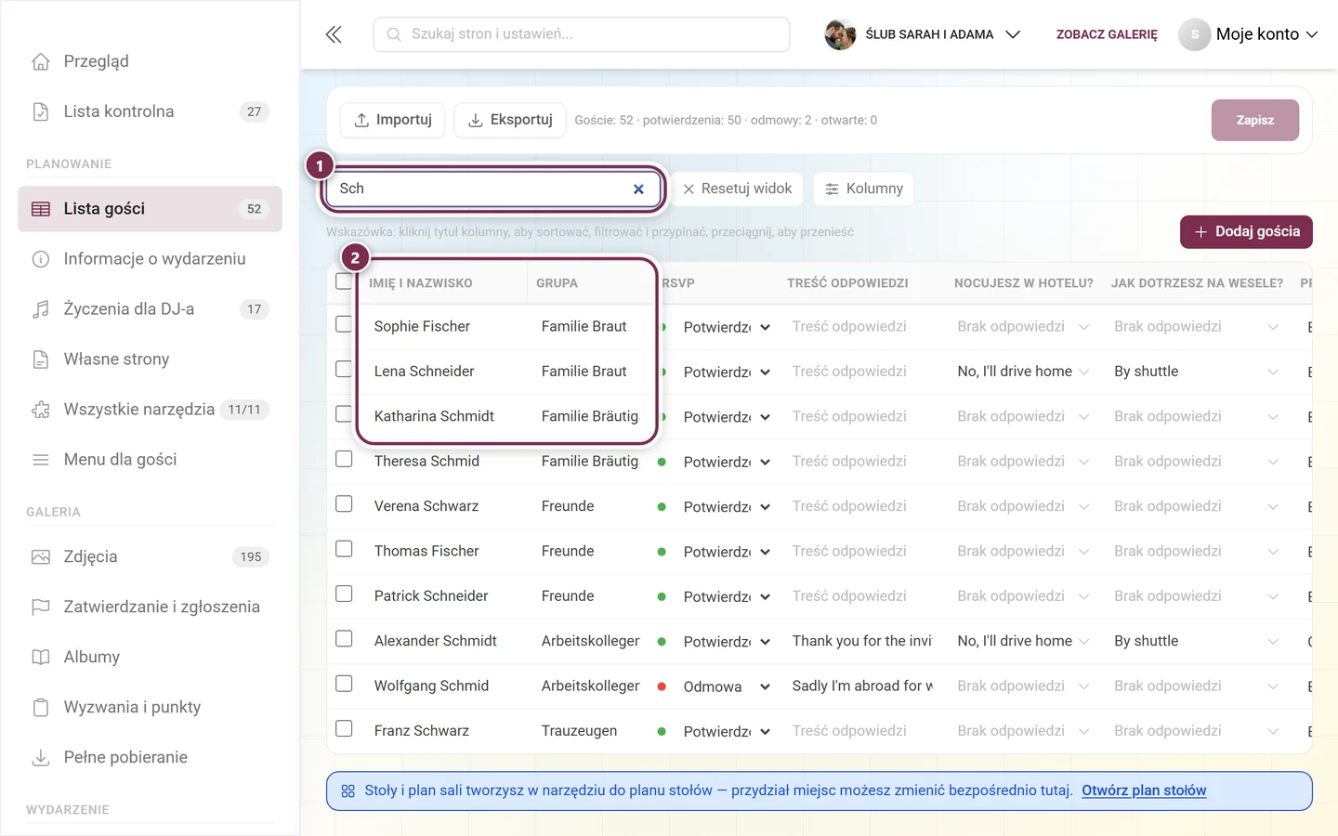Image resolution: width=1338 pixels, height=836 pixels.
Task: Click Pełne pobieranie download icon
Action: (x=41, y=758)
